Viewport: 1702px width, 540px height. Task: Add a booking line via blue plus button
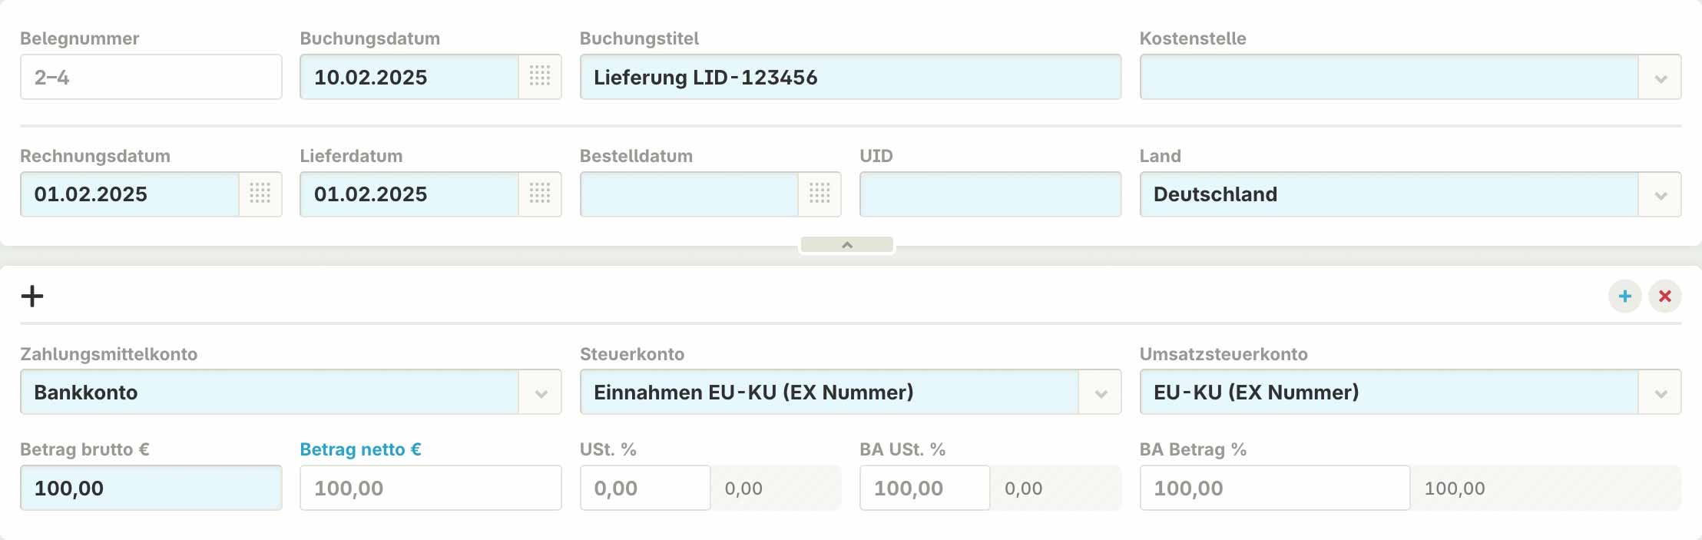click(1624, 296)
